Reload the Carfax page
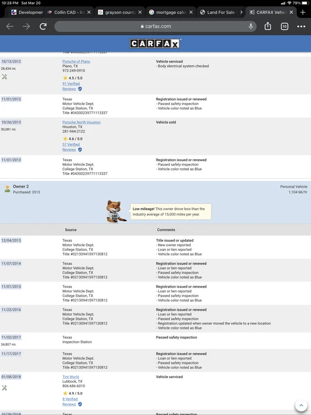 click(43, 26)
